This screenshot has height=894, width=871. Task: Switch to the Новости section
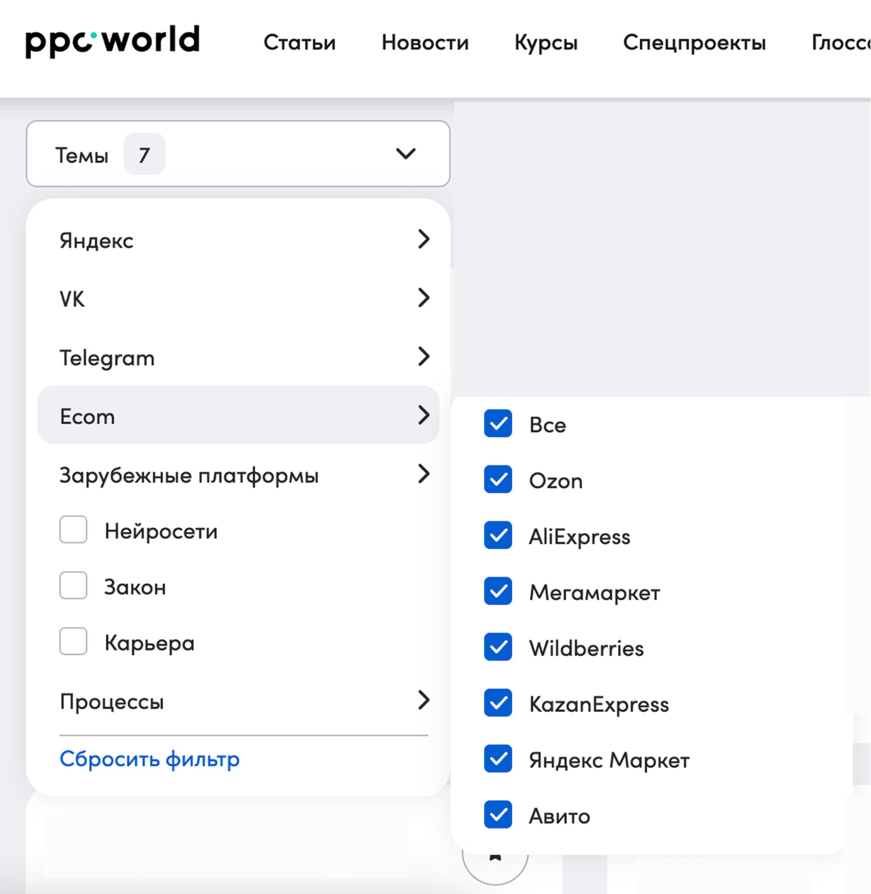pos(425,42)
